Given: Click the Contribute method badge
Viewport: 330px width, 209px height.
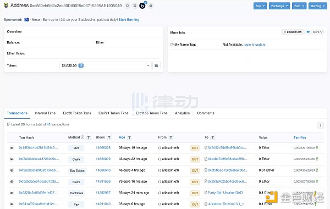Looking at the screenshot, I should (x=76, y=193).
